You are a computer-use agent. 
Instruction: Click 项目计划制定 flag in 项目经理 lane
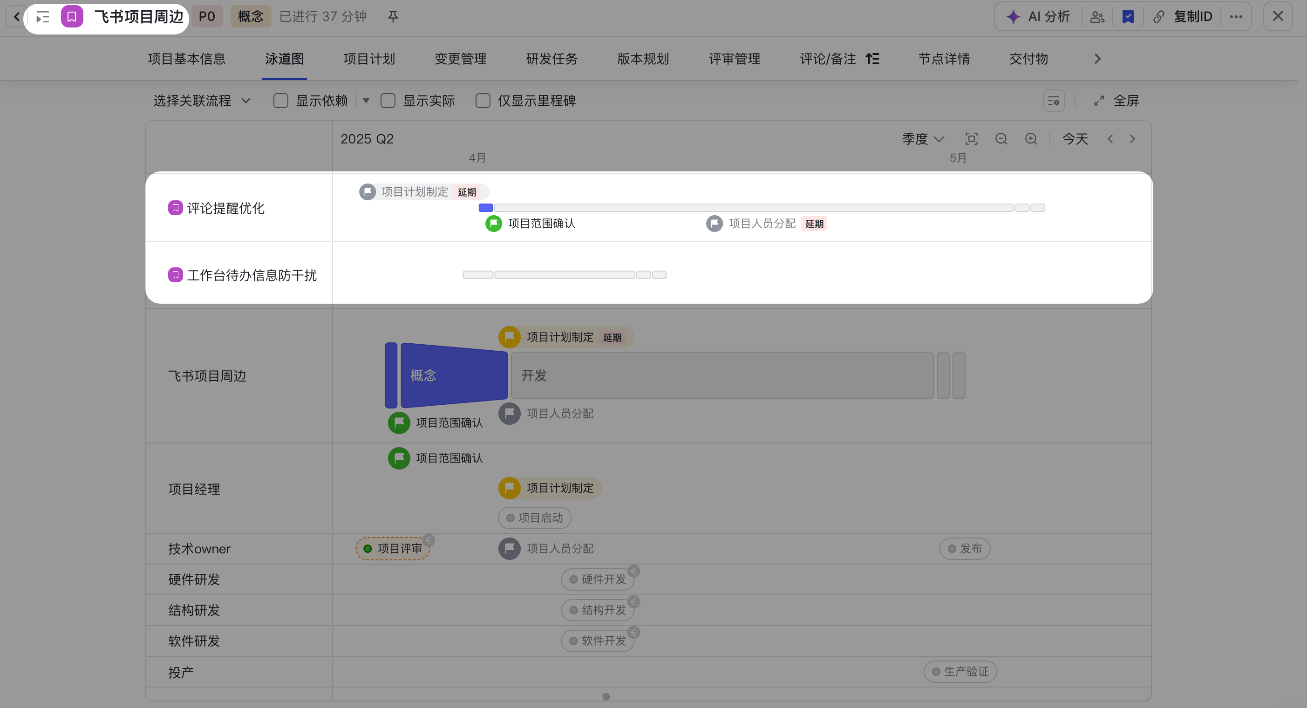[x=550, y=488]
